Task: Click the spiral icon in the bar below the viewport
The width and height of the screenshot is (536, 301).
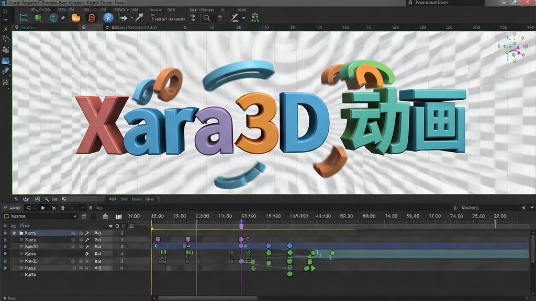Action: click(63, 199)
